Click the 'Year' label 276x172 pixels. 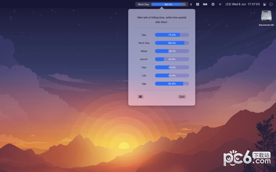(x=144, y=67)
